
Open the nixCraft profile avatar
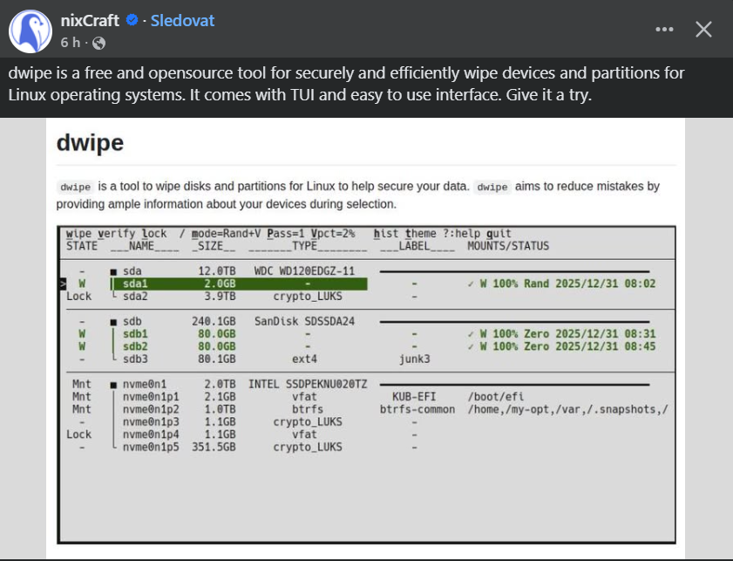(x=30, y=31)
